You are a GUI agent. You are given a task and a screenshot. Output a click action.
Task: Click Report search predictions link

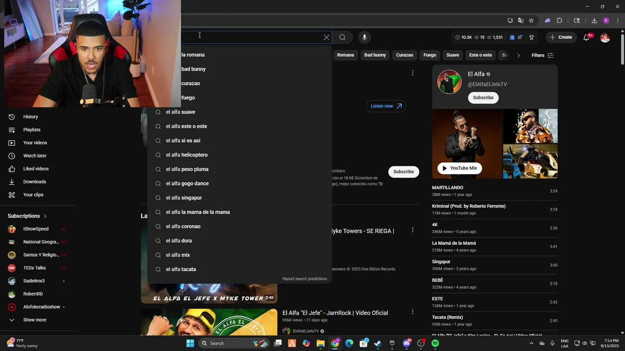point(305,279)
